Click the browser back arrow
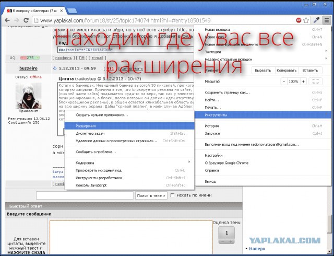This screenshot has width=334, height=256. coord(7,20)
